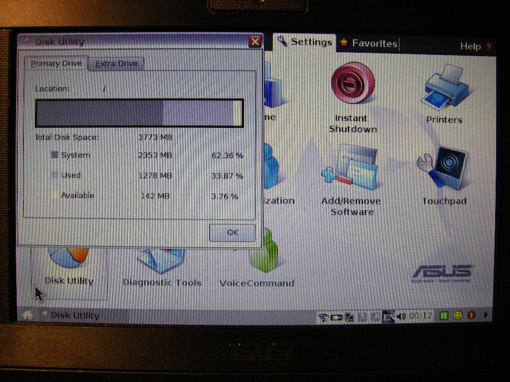Viewport: 510px width, 382px height.
Task: Click the Location label in Disk Utility
Action: coord(52,89)
